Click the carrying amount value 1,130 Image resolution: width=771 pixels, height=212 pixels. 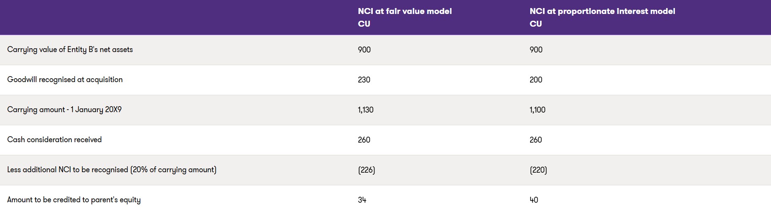tap(366, 110)
